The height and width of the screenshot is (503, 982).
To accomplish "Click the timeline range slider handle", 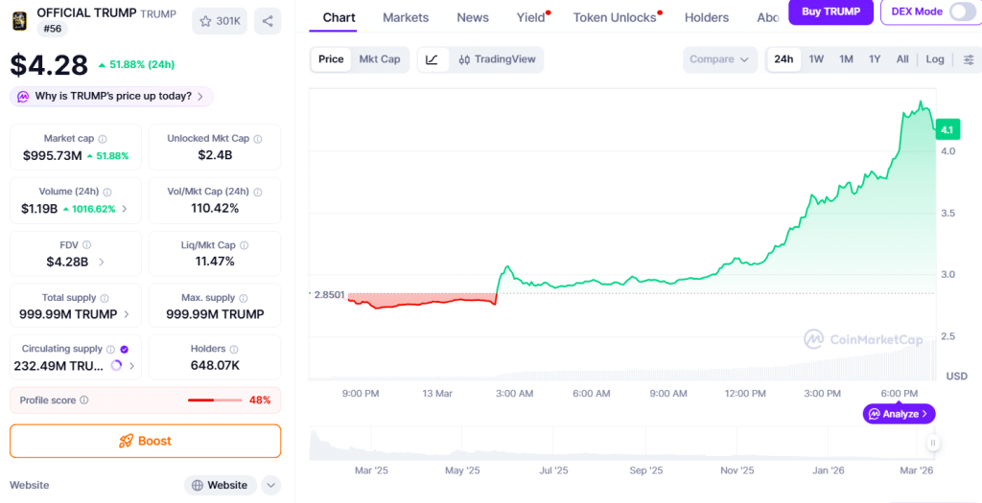I will [x=932, y=443].
